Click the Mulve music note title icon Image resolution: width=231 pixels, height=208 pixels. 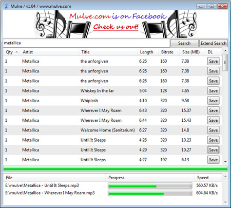6,6
